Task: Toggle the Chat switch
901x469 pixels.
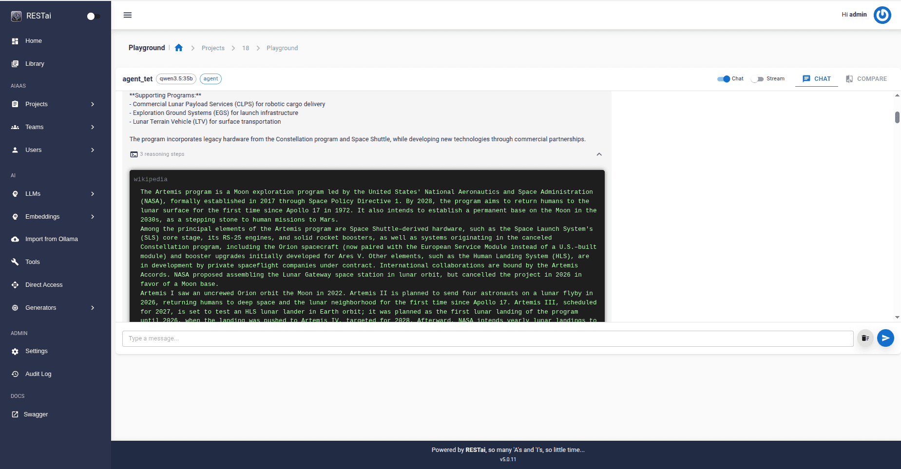Action: (724, 79)
